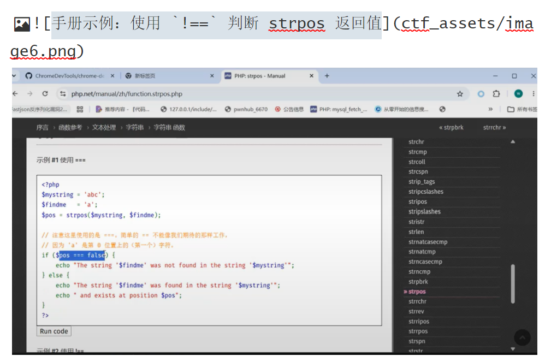The image size is (551, 362).
Task: Open the 127.0.0.1/include bookmark
Action: click(188, 109)
